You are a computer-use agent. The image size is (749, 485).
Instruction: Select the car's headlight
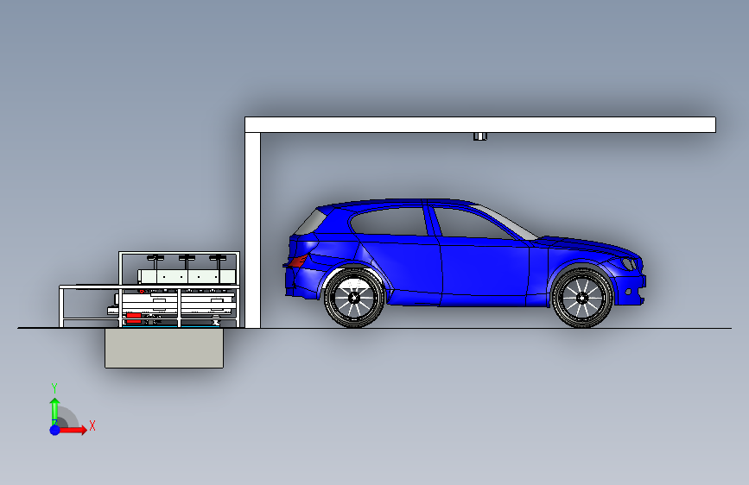coord(627,263)
